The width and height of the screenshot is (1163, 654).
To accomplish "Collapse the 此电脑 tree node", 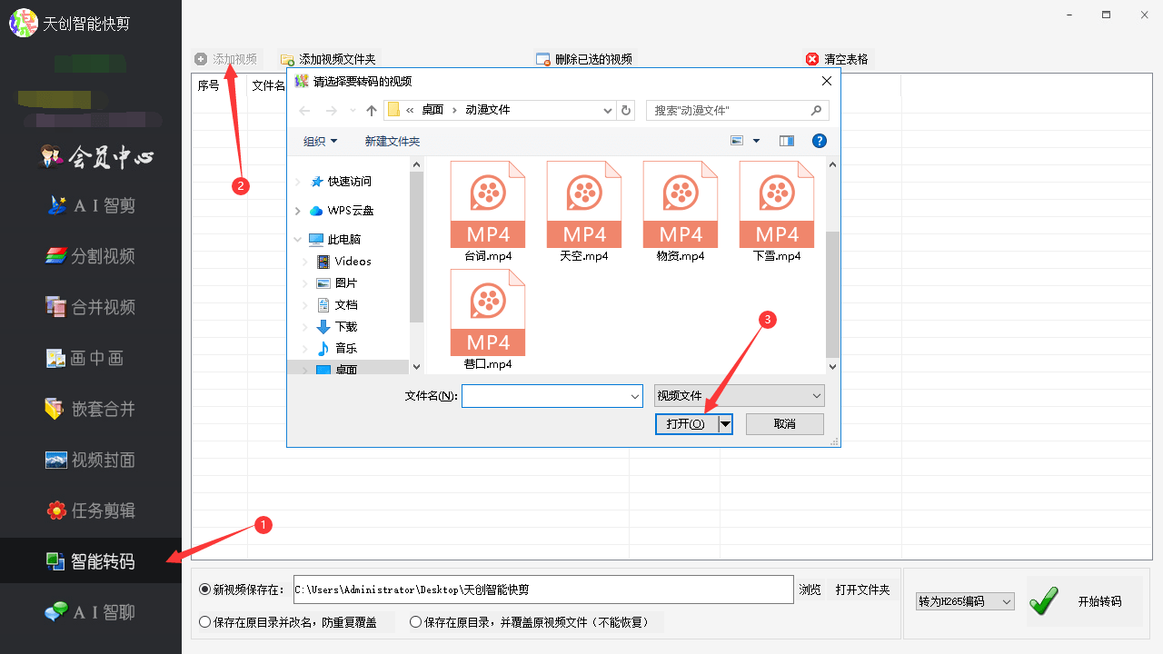I will tap(298, 240).
